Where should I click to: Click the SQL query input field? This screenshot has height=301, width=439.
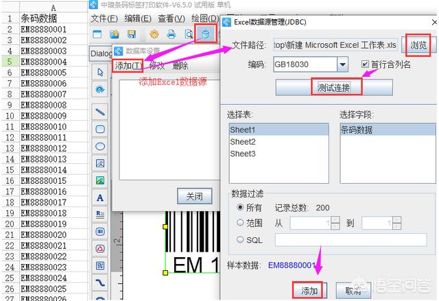pos(351,240)
